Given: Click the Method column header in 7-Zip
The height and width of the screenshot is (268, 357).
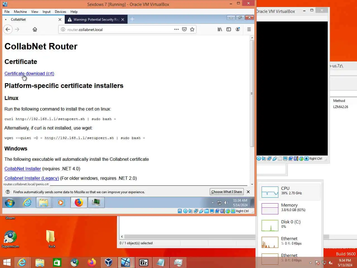Looking at the screenshot, I should [339, 101].
